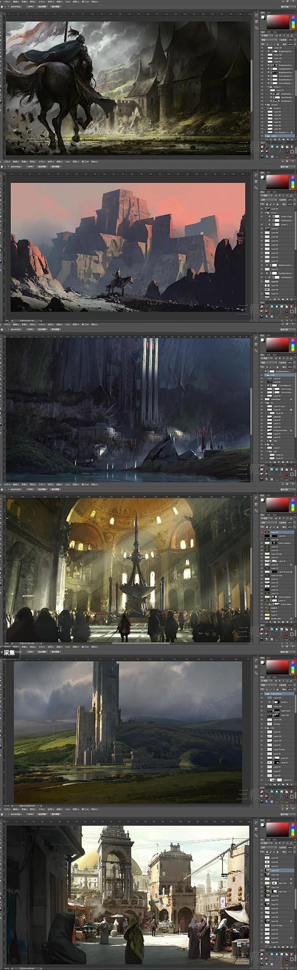This screenshot has height=970, width=297.
Task: Select Background layer thumbnail in domed-hall window
Action: pos(267,619)
